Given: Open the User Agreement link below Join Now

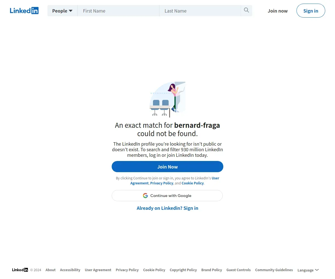Looking at the screenshot, I should (175, 181).
